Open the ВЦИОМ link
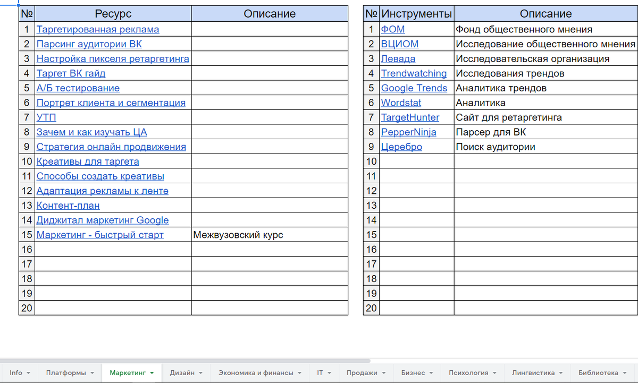Image resolution: width=638 pixels, height=383 pixels. click(x=400, y=44)
